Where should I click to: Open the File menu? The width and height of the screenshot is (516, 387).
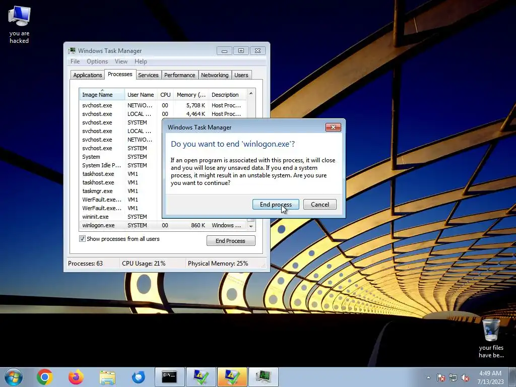[75, 61]
